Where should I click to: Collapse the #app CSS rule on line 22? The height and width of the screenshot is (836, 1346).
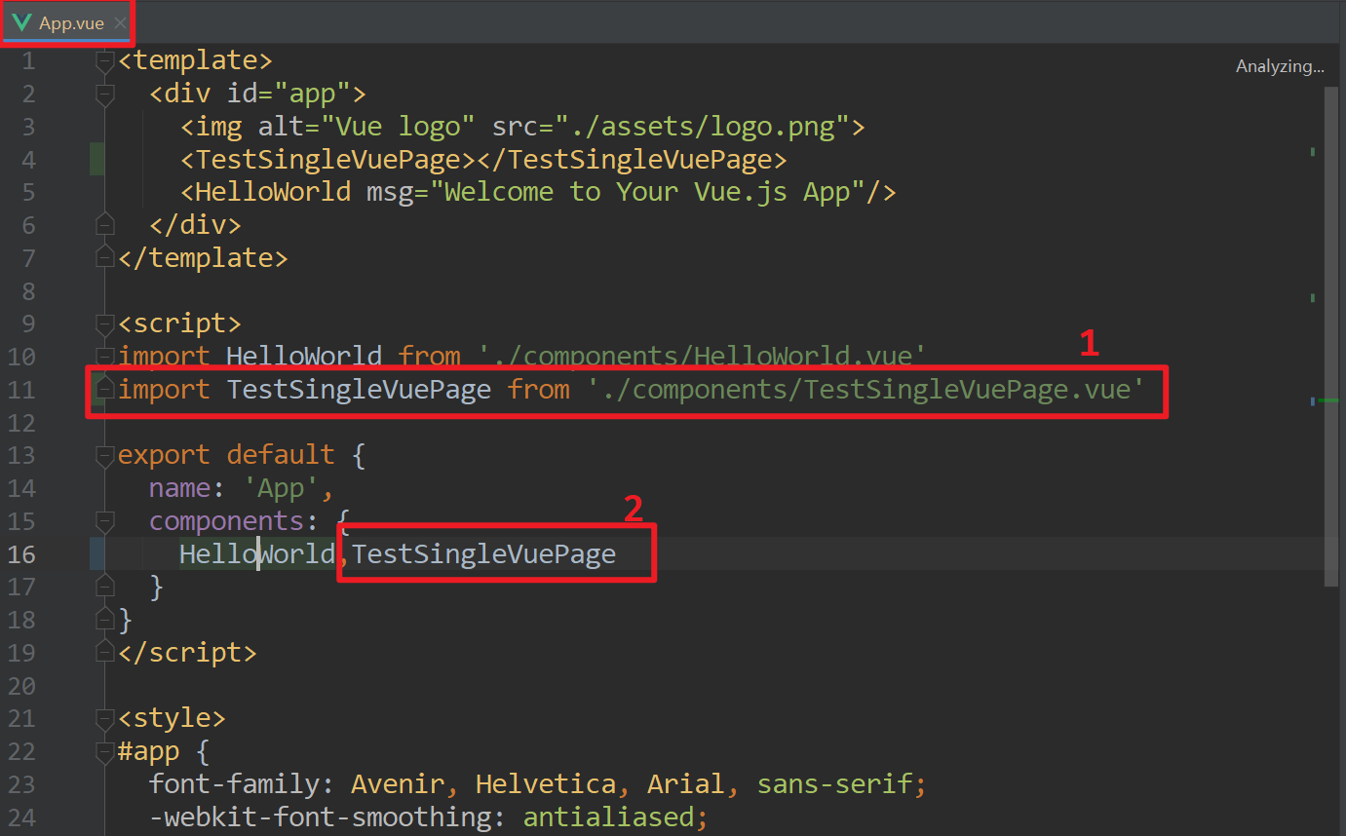coord(104,751)
